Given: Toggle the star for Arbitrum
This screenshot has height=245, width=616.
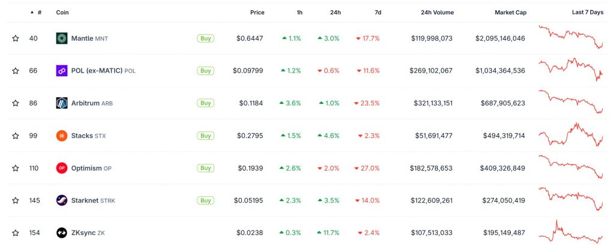Looking at the screenshot, I should 16,103.
